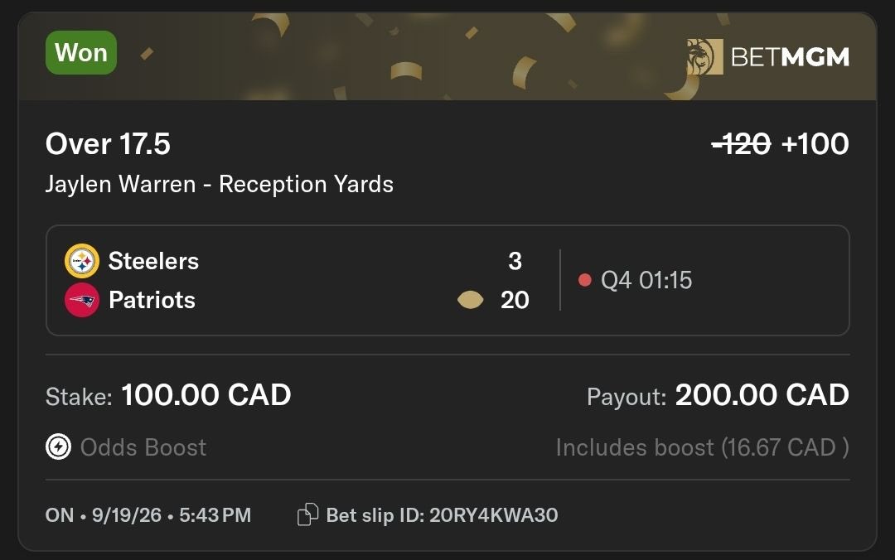Screen dimensions: 895x560
Task: Click the Steelers team logo
Action: point(82,261)
